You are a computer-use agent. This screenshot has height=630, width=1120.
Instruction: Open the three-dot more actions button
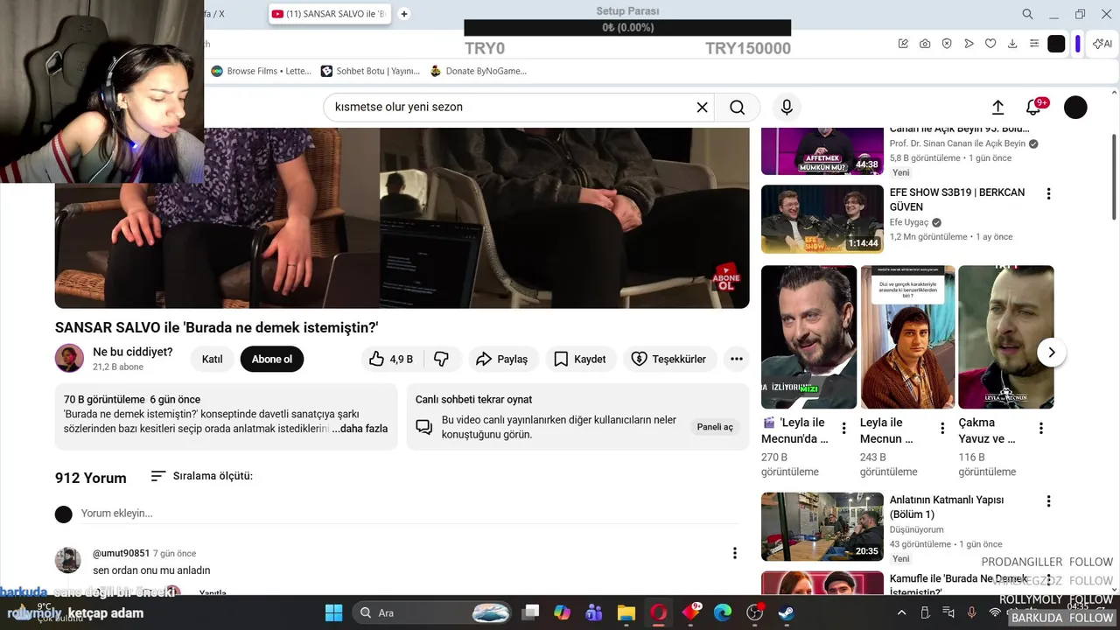(737, 359)
